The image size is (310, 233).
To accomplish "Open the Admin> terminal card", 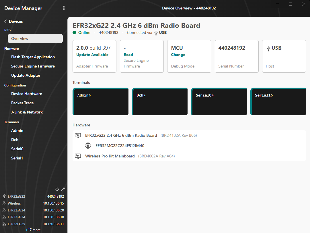I will coord(100,101).
